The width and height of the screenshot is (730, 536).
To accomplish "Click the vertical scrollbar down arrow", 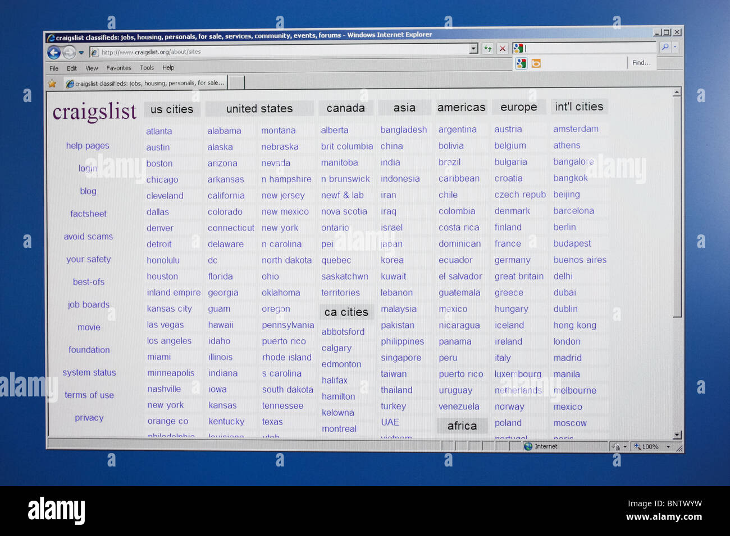I will click(x=677, y=435).
